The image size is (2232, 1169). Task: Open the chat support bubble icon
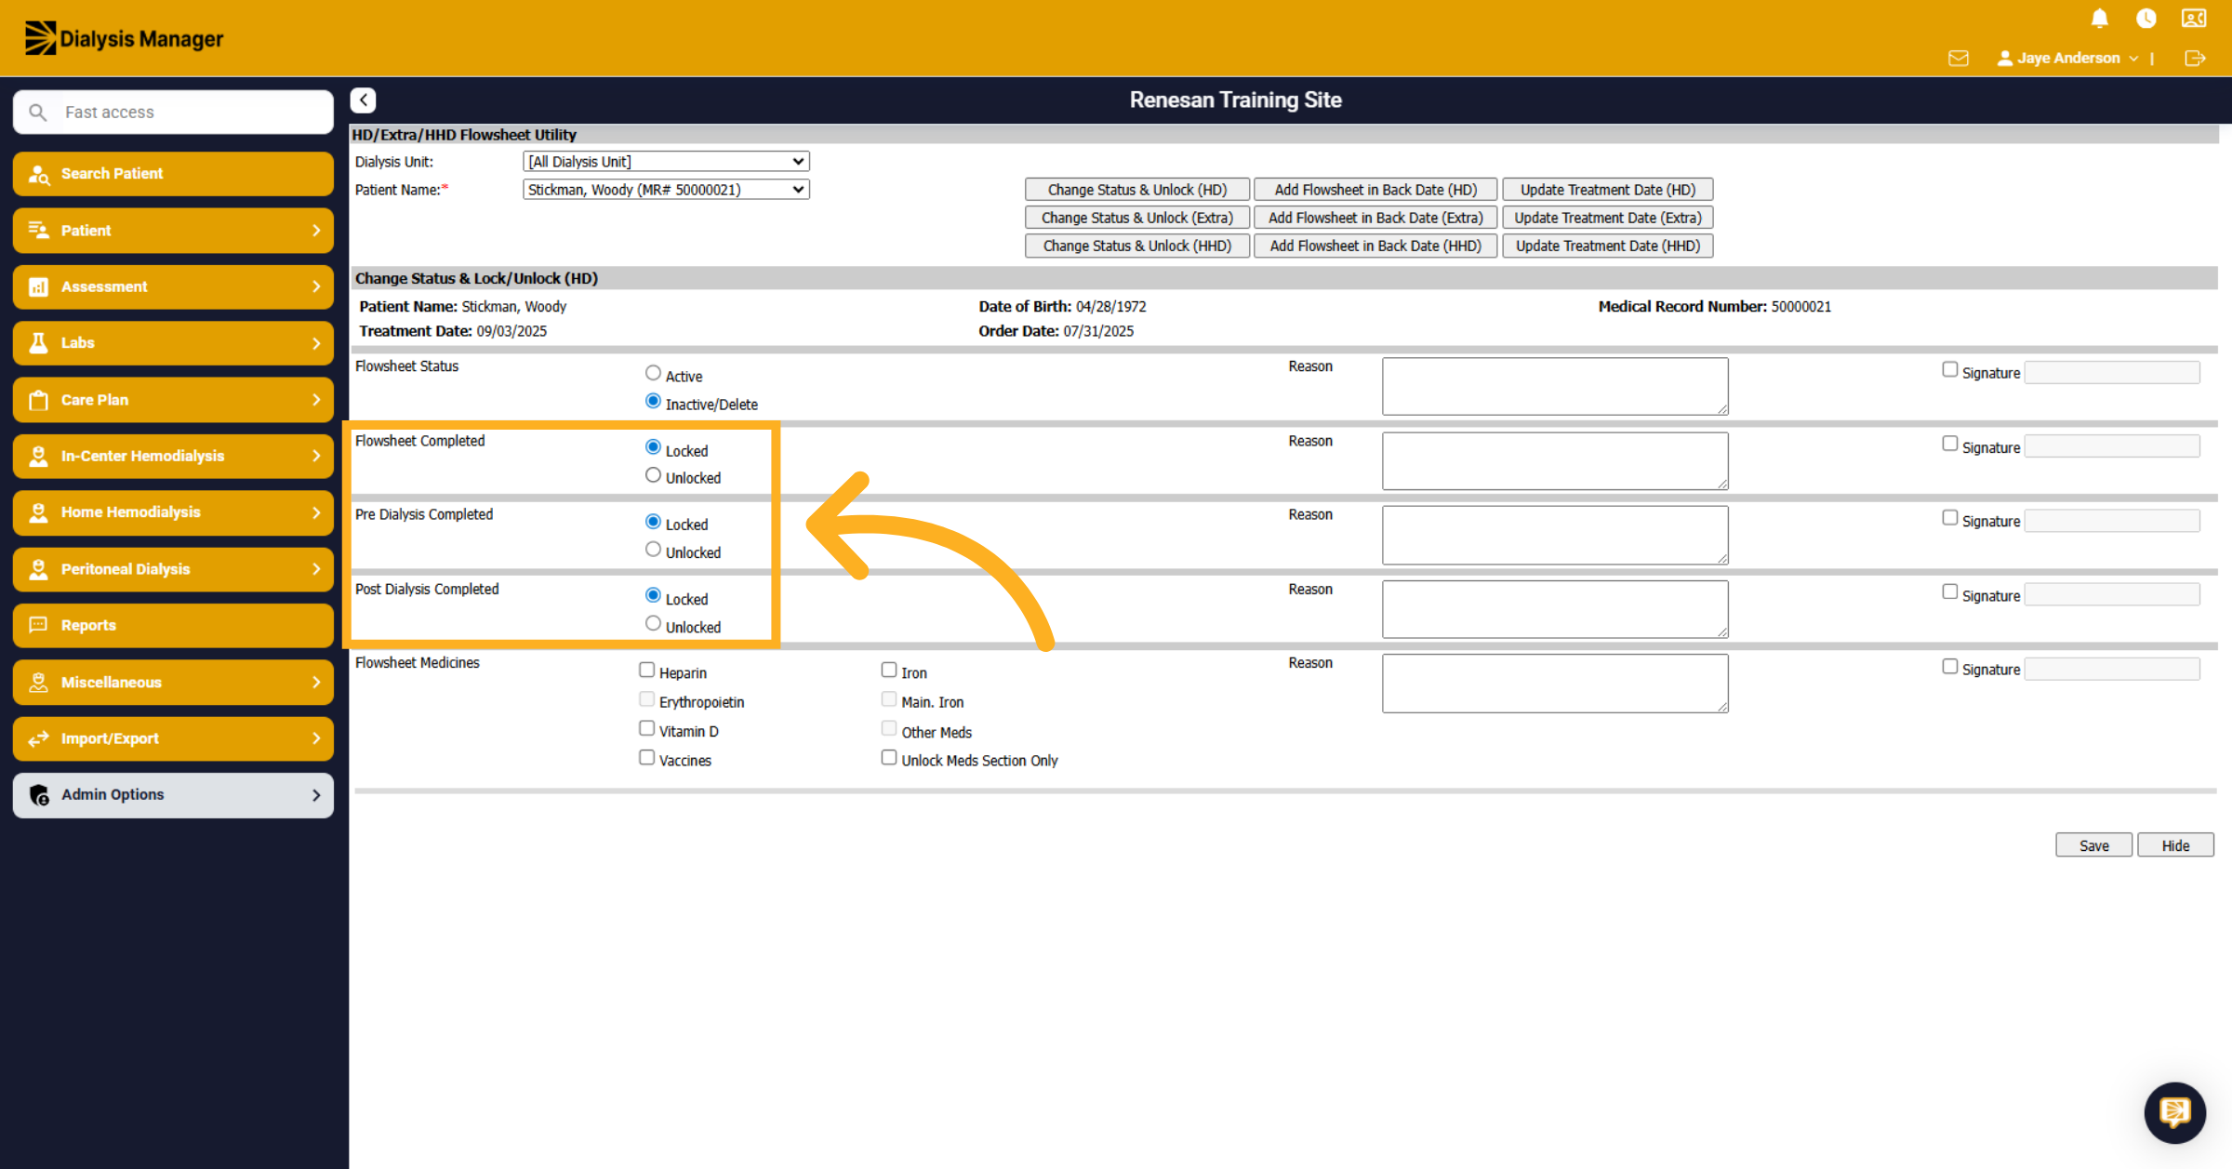2174,1112
